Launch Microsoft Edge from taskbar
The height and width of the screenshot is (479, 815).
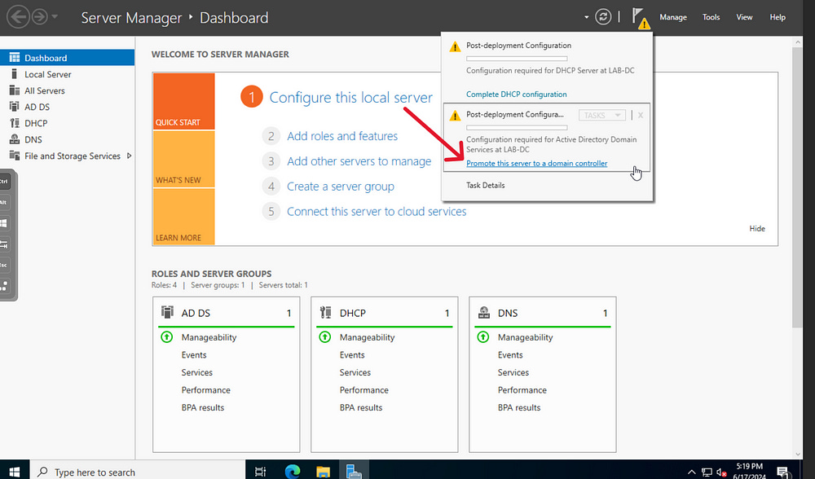[x=293, y=471]
